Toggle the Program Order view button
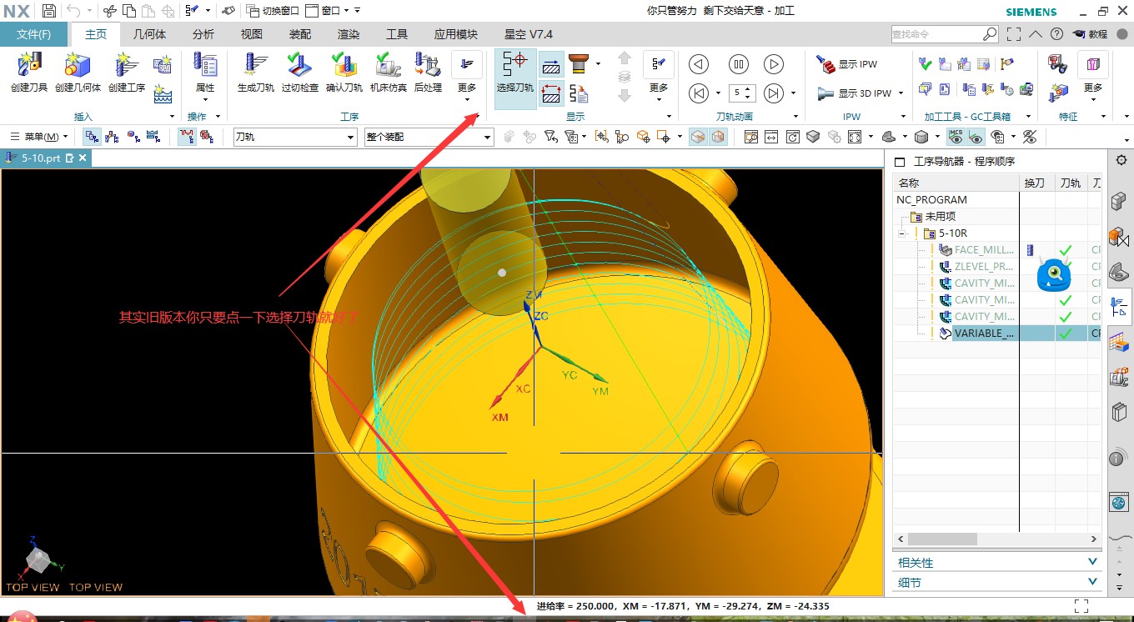The width and height of the screenshot is (1134, 622). point(93,137)
